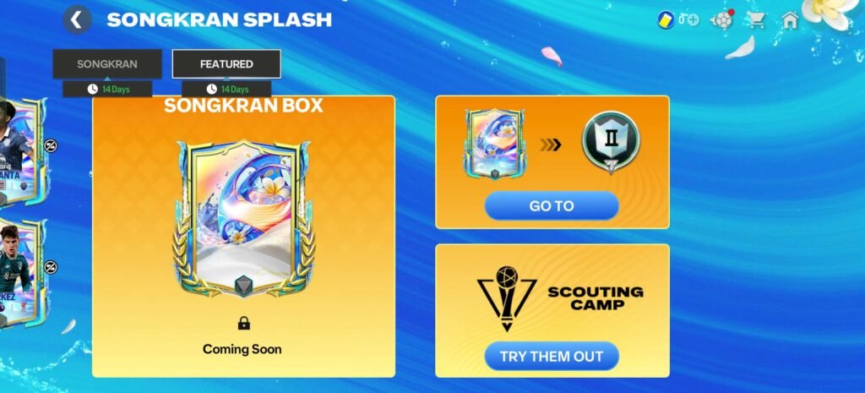Open the football icon with red notification
This screenshot has width=865, height=393.
721,20
